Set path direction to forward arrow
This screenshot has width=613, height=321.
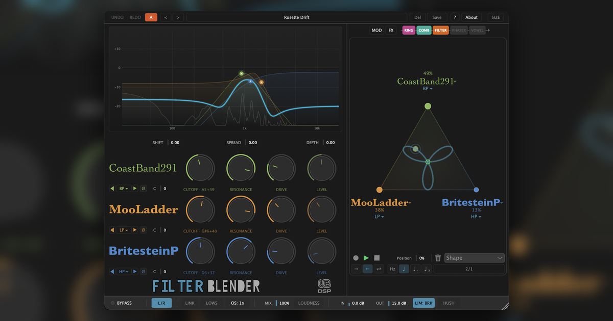click(357, 269)
